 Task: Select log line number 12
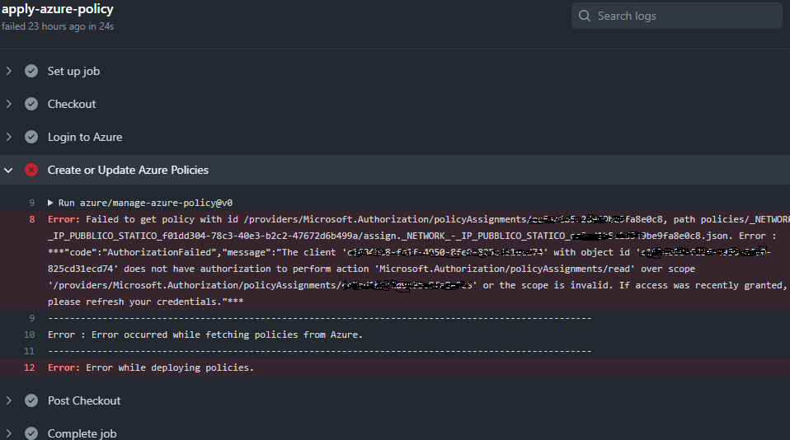[x=29, y=368]
